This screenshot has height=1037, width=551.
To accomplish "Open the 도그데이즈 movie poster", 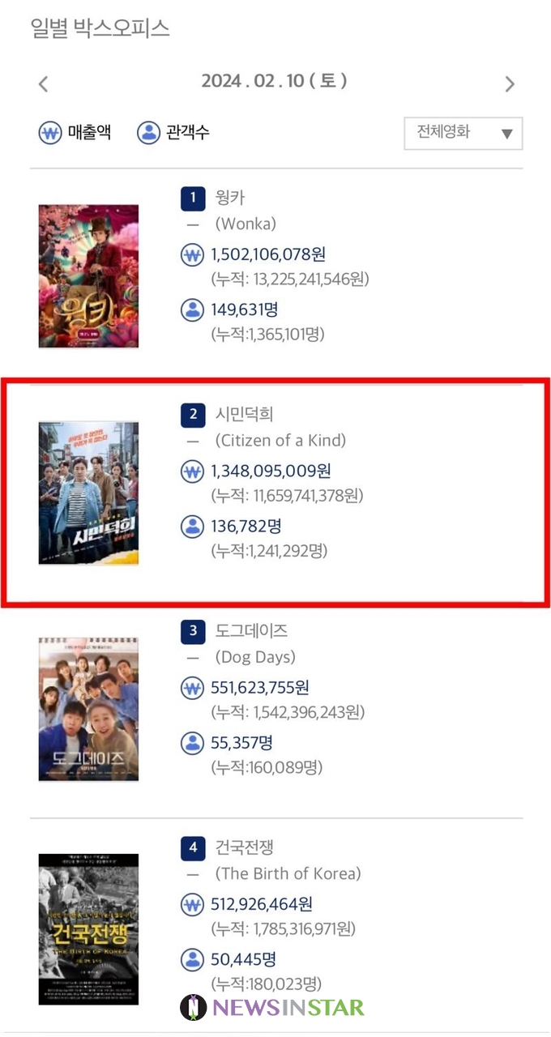I will coord(88,709).
